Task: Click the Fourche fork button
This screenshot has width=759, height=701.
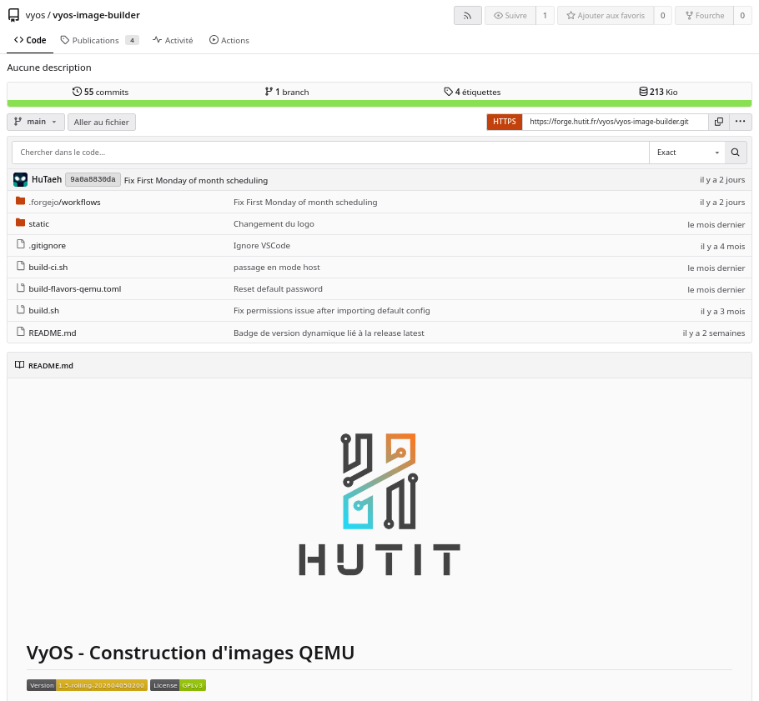Action: [704, 16]
